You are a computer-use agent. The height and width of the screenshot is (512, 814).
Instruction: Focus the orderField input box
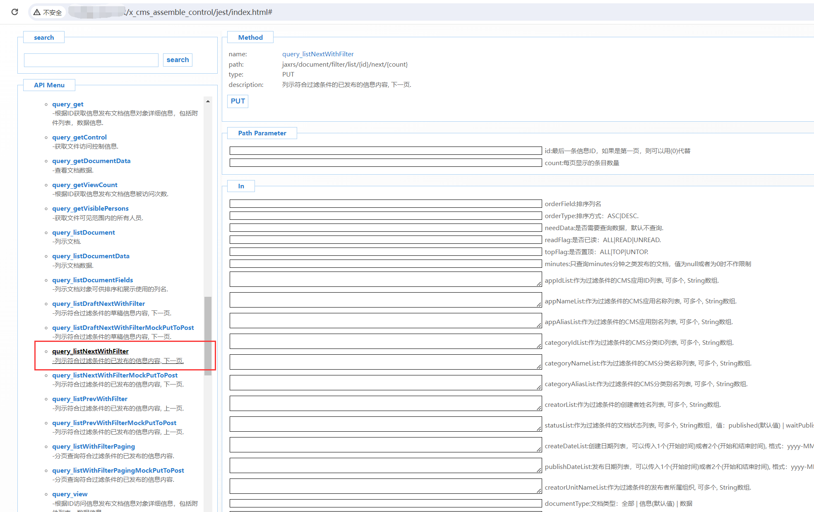click(385, 204)
